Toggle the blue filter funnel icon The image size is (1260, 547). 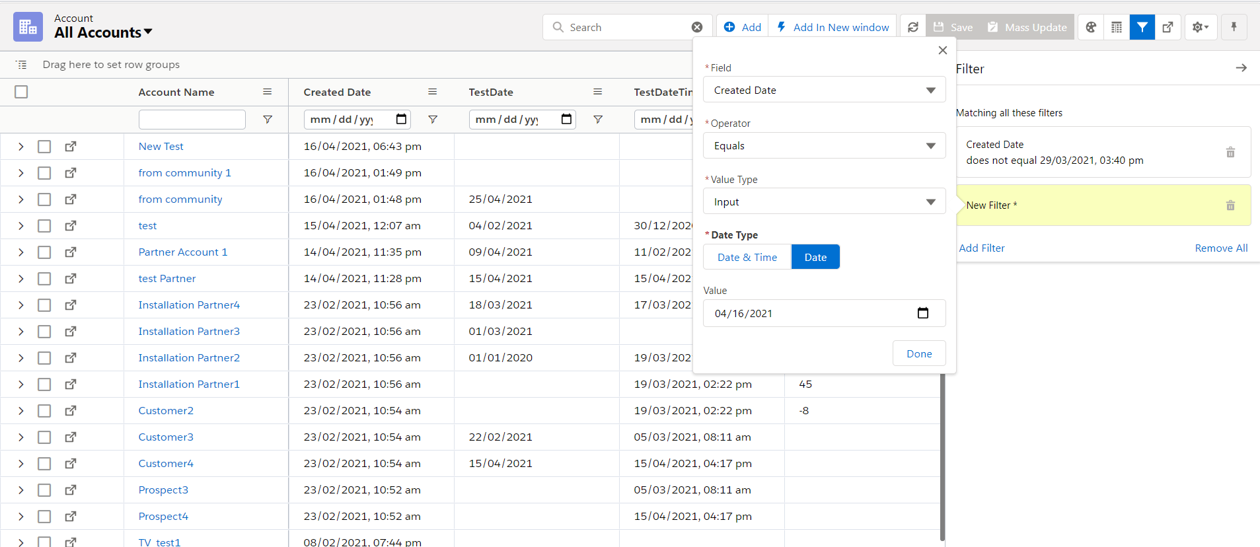[1142, 27]
